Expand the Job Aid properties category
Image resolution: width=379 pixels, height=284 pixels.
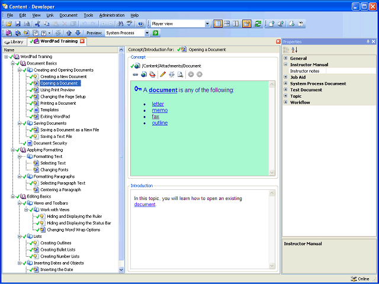coord(285,77)
